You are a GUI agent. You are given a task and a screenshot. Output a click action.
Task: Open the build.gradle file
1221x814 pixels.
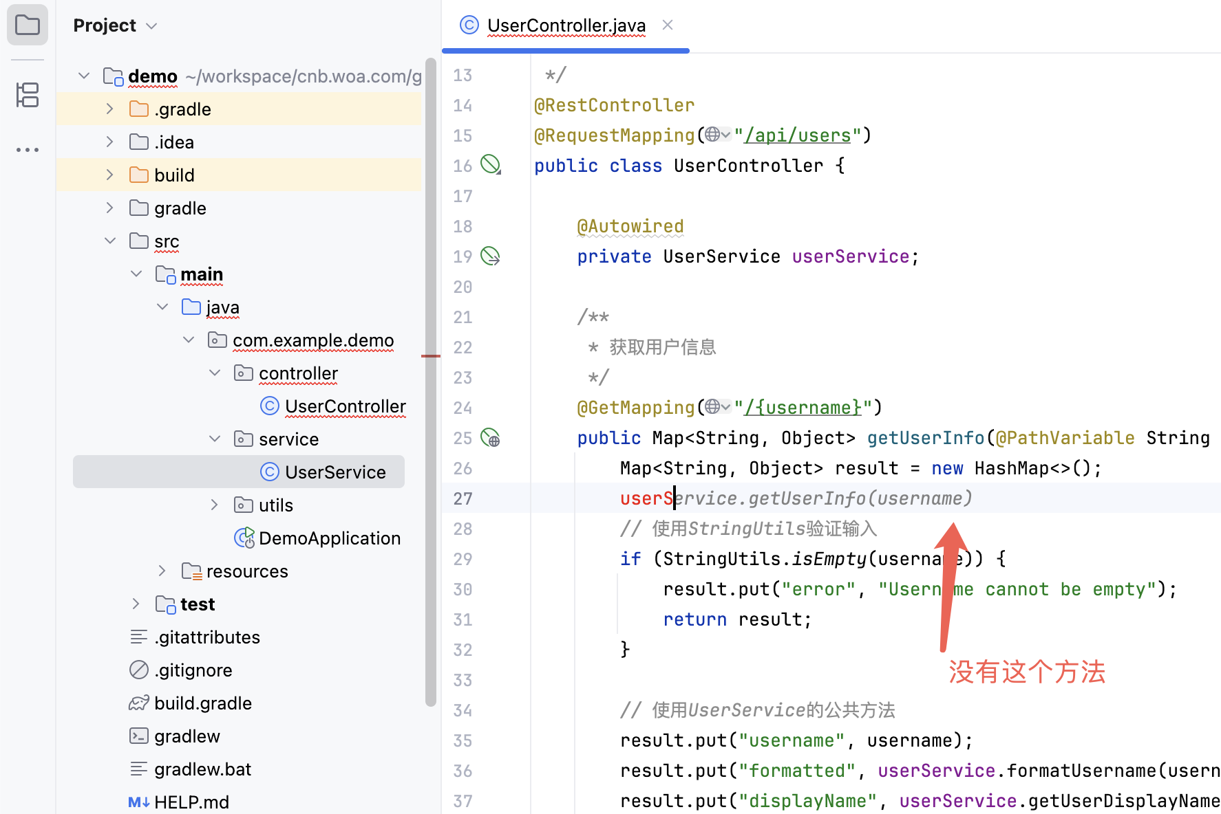pos(202,703)
